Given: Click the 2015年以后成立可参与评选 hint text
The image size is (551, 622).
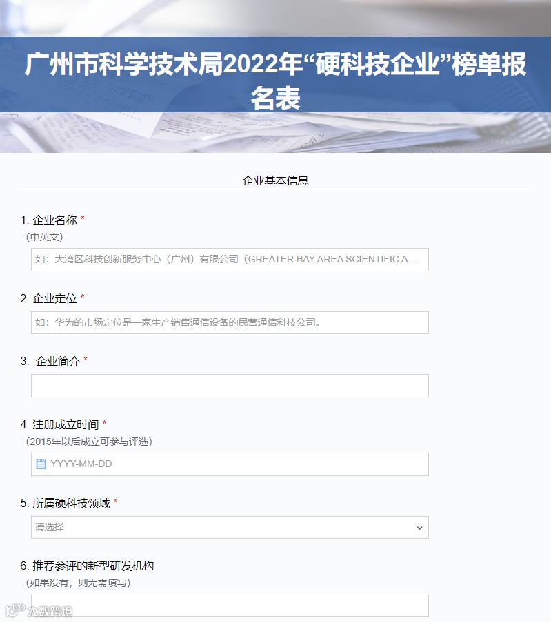Looking at the screenshot, I should (x=89, y=442).
